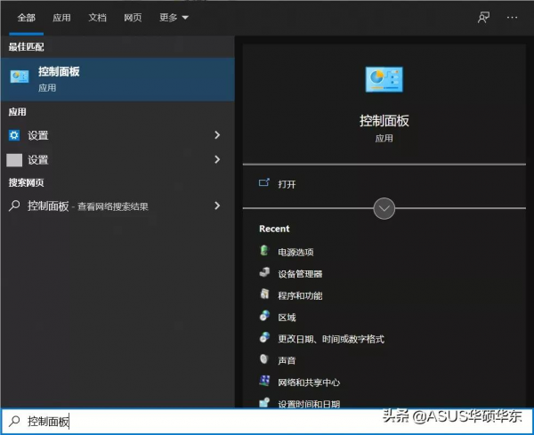Open the 声音 recent item
The height and width of the screenshot is (435, 534).
pyautogui.click(x=287, y=361)
